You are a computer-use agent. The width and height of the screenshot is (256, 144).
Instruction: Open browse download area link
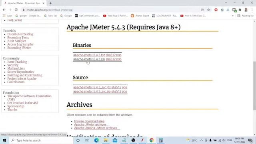pyautogui.click(x=89, y=121)
